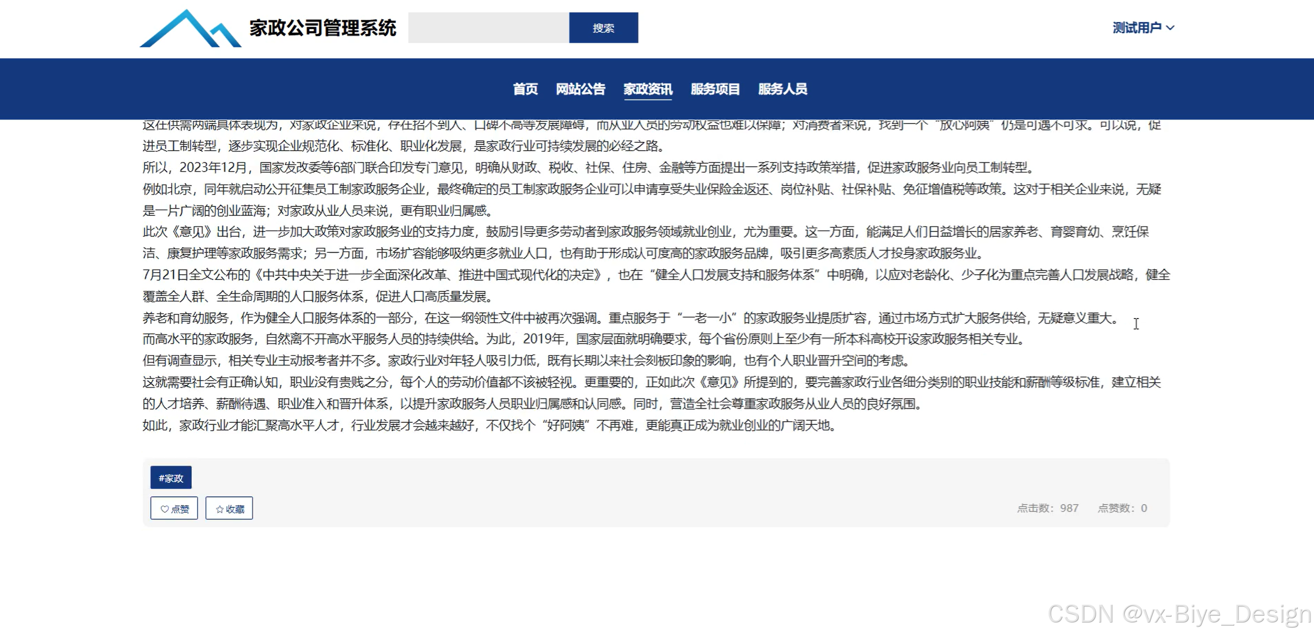Screen dimensions: 1314x635
Task: Click the CSDN @vx-Biye_Design watermark
Action: [x=1179, y=614]
